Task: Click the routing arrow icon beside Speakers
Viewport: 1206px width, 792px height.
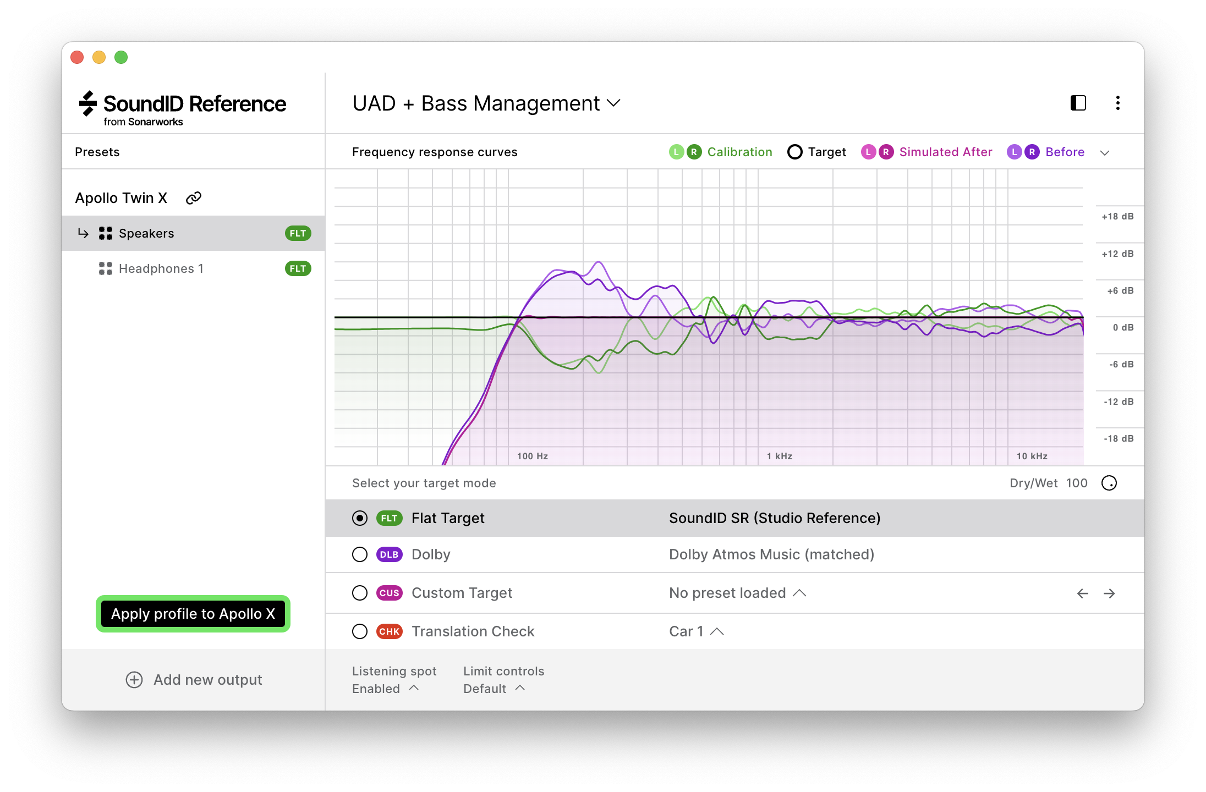Action: (x=83, y=233)
